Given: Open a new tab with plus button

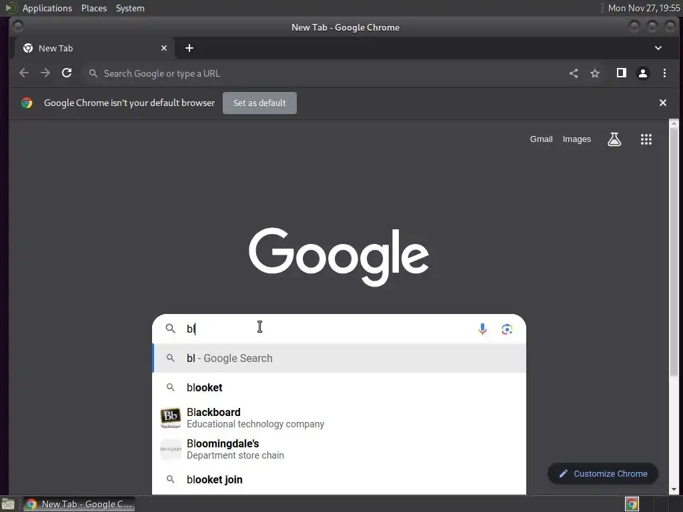Looking at the screenshot, I should [189, 48].
